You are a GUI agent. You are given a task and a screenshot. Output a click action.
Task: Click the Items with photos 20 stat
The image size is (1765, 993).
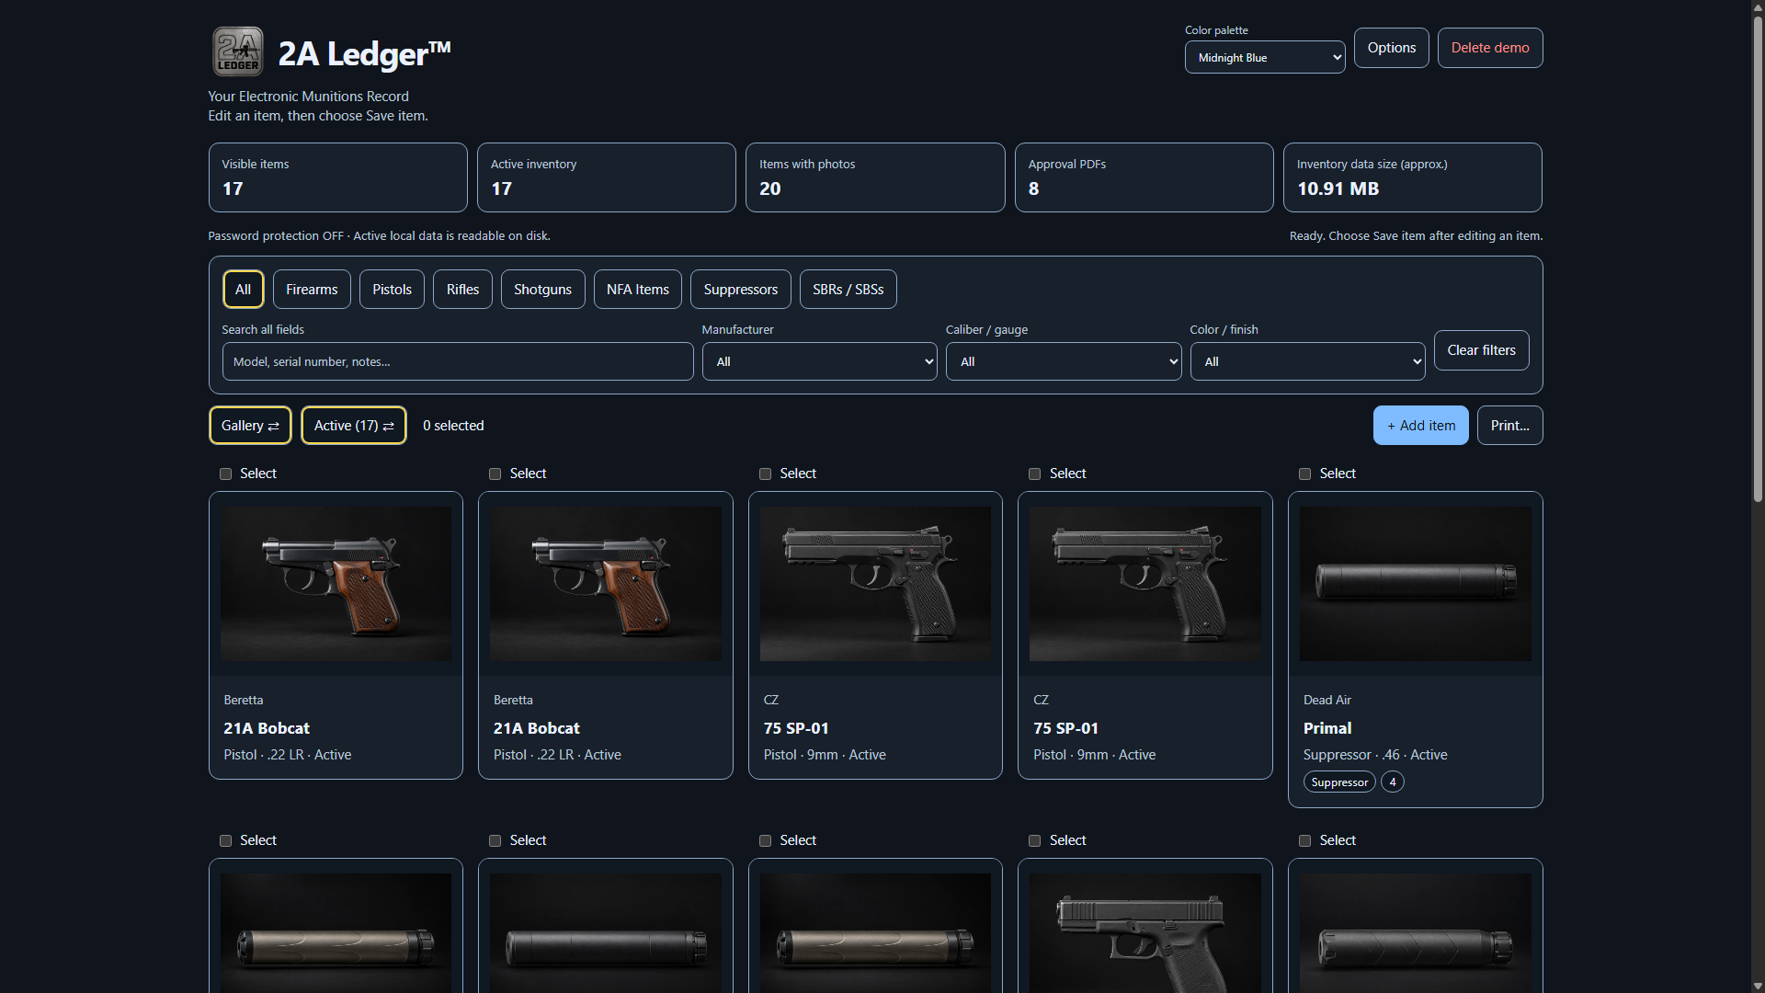pos(875,177)
